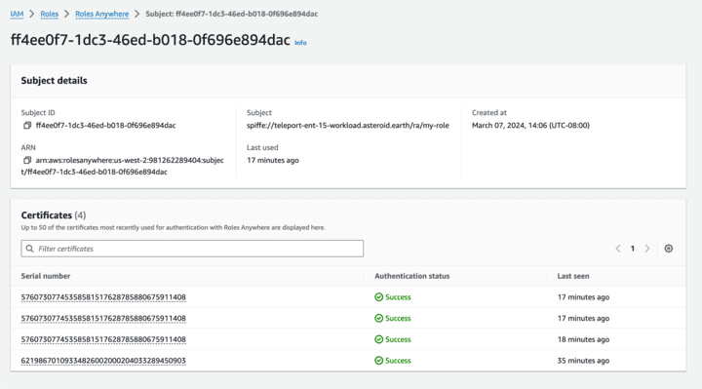Click success check icon for 35 minutes ago row
This screenshot has width=702, height=389.
point(378,361)
